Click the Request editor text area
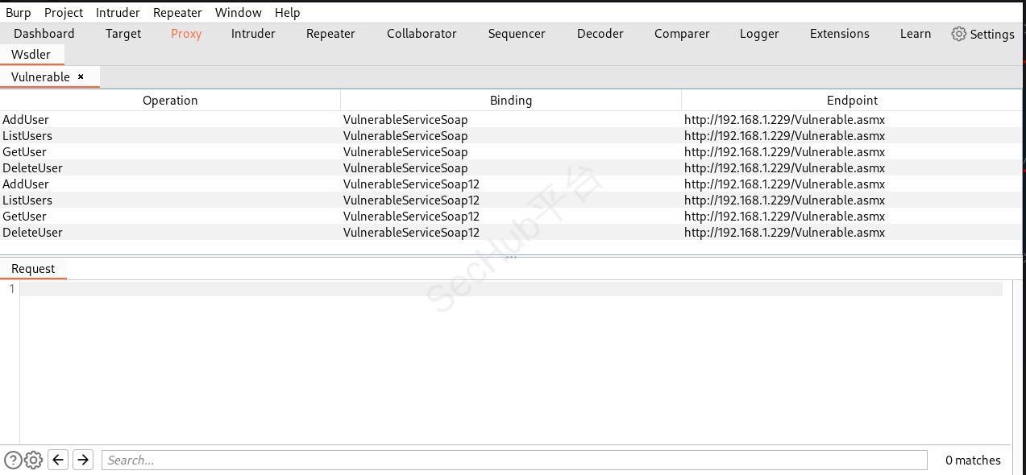The image size is (1026, 475). point(511,362)
